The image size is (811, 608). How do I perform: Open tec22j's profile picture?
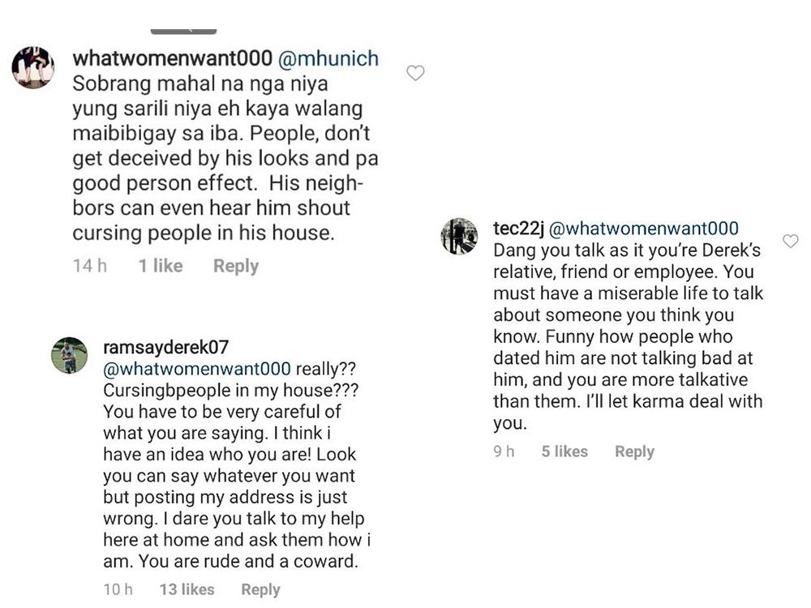(460, 236)
